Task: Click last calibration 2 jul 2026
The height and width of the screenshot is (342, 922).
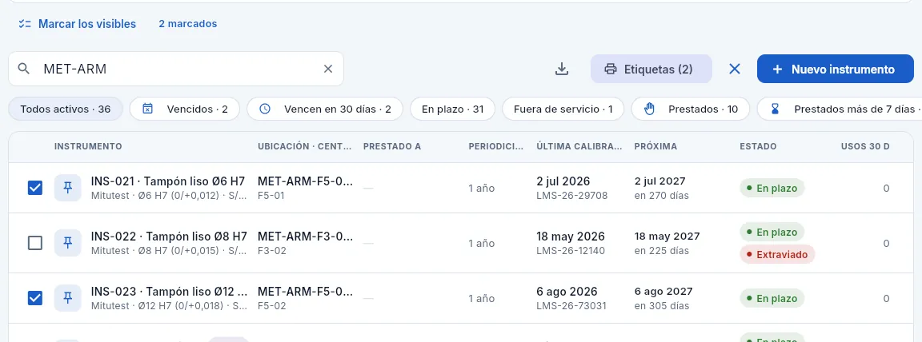Action: point(563,181)
